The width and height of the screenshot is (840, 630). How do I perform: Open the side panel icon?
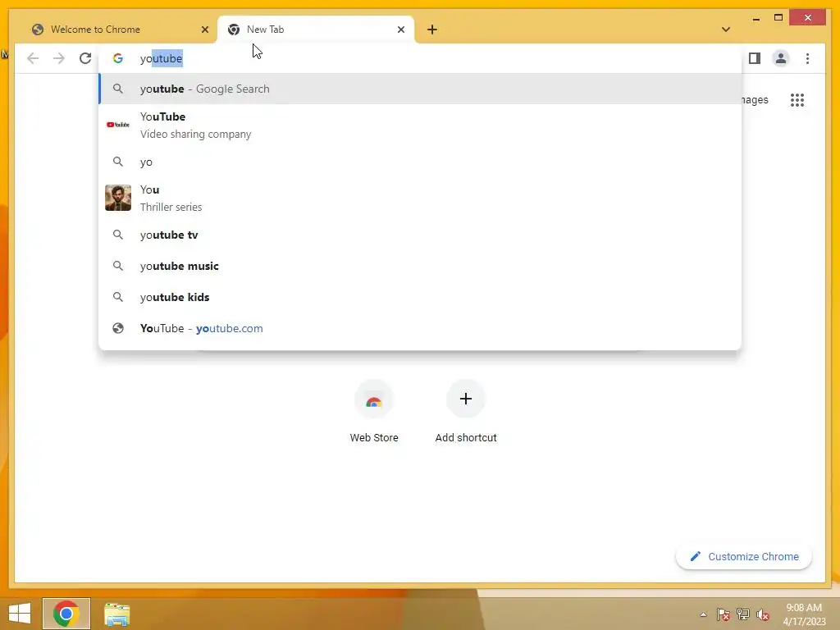(x=755, y=58)
